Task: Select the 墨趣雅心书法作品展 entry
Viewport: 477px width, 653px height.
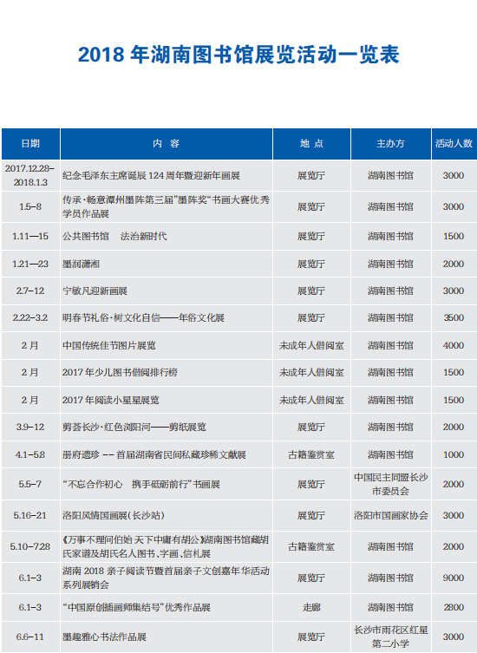Action: tap(104, 637)
